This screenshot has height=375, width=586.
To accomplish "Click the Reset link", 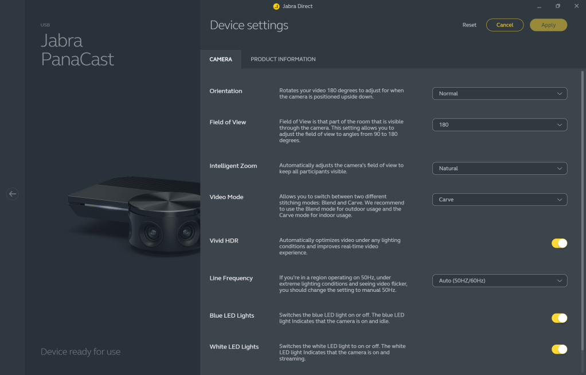I will (x=469, y=25).
